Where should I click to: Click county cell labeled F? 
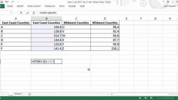16,49
